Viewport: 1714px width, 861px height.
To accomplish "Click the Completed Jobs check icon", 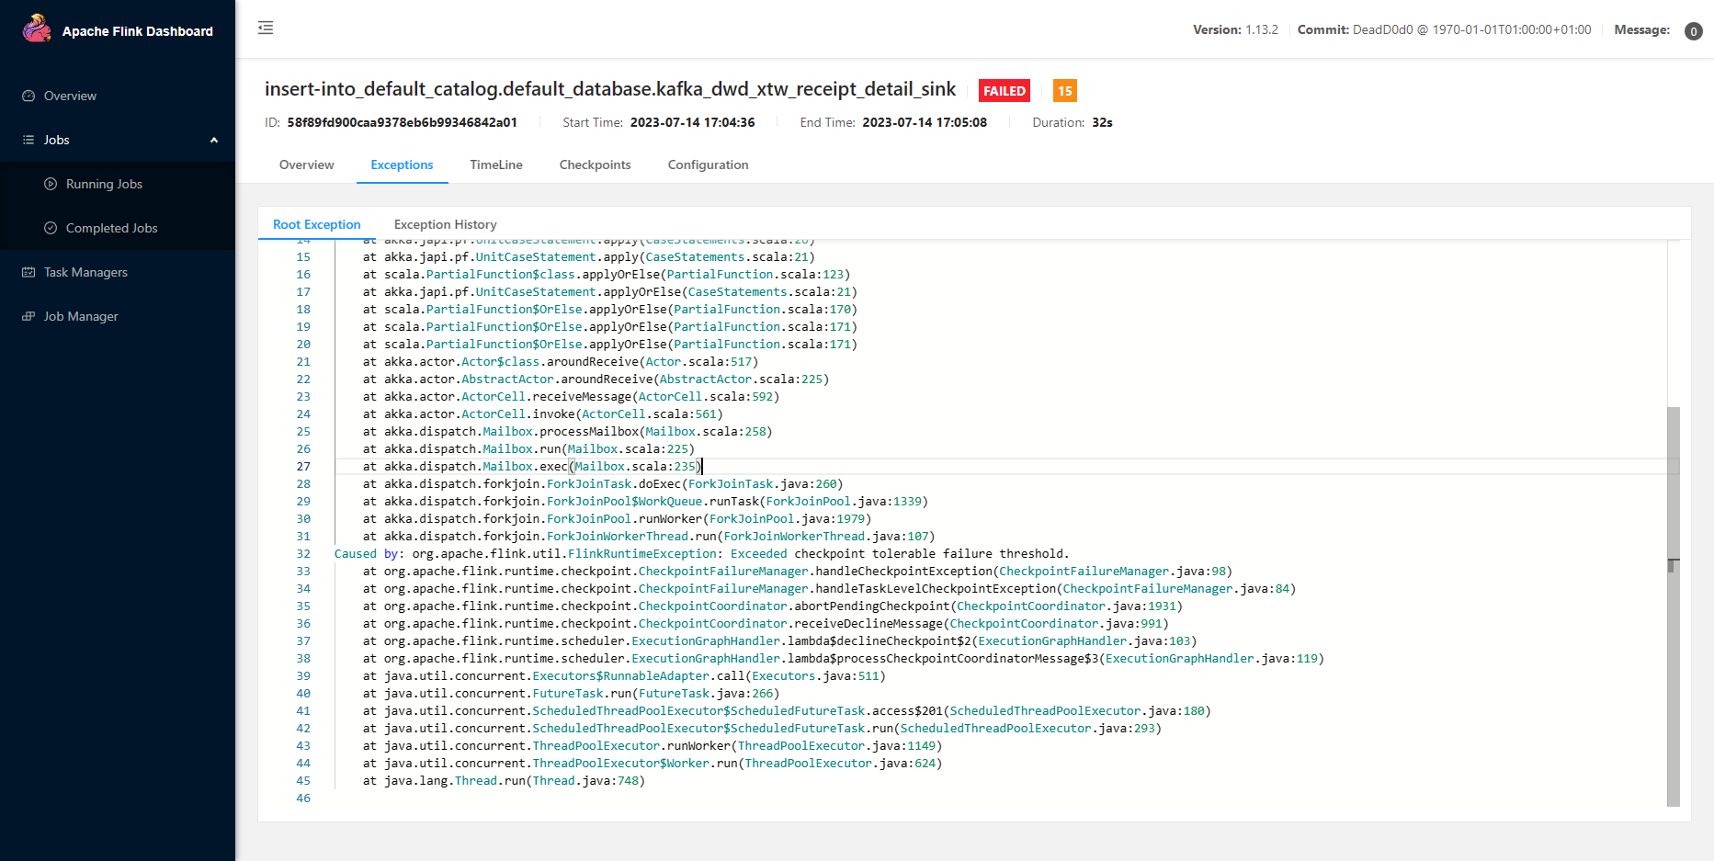I will pyautogui.click(x=51, y=228).
